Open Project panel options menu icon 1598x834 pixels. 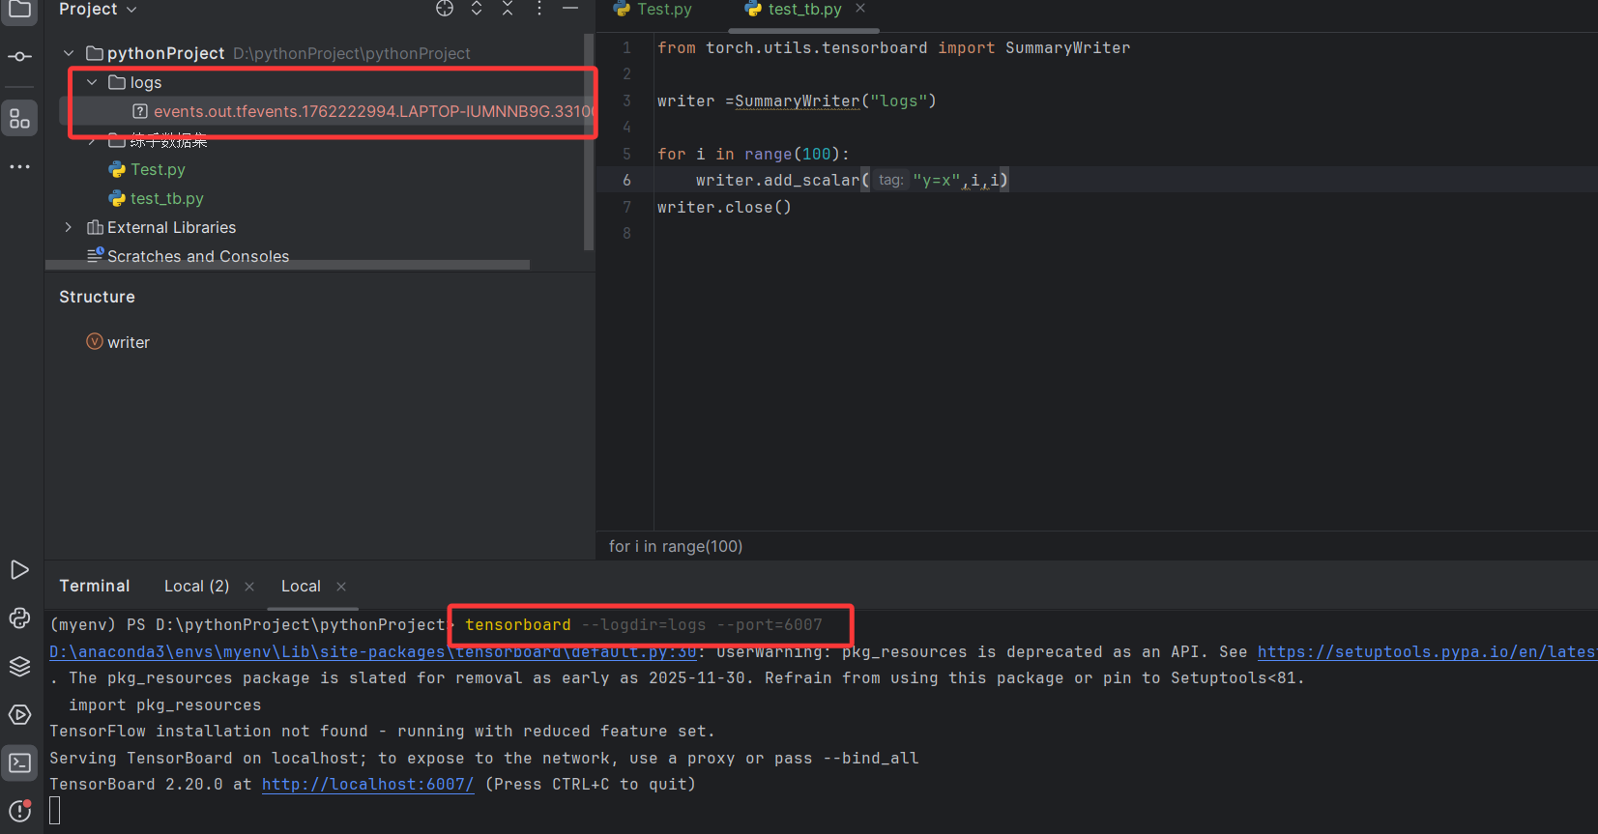pos(539,9)
